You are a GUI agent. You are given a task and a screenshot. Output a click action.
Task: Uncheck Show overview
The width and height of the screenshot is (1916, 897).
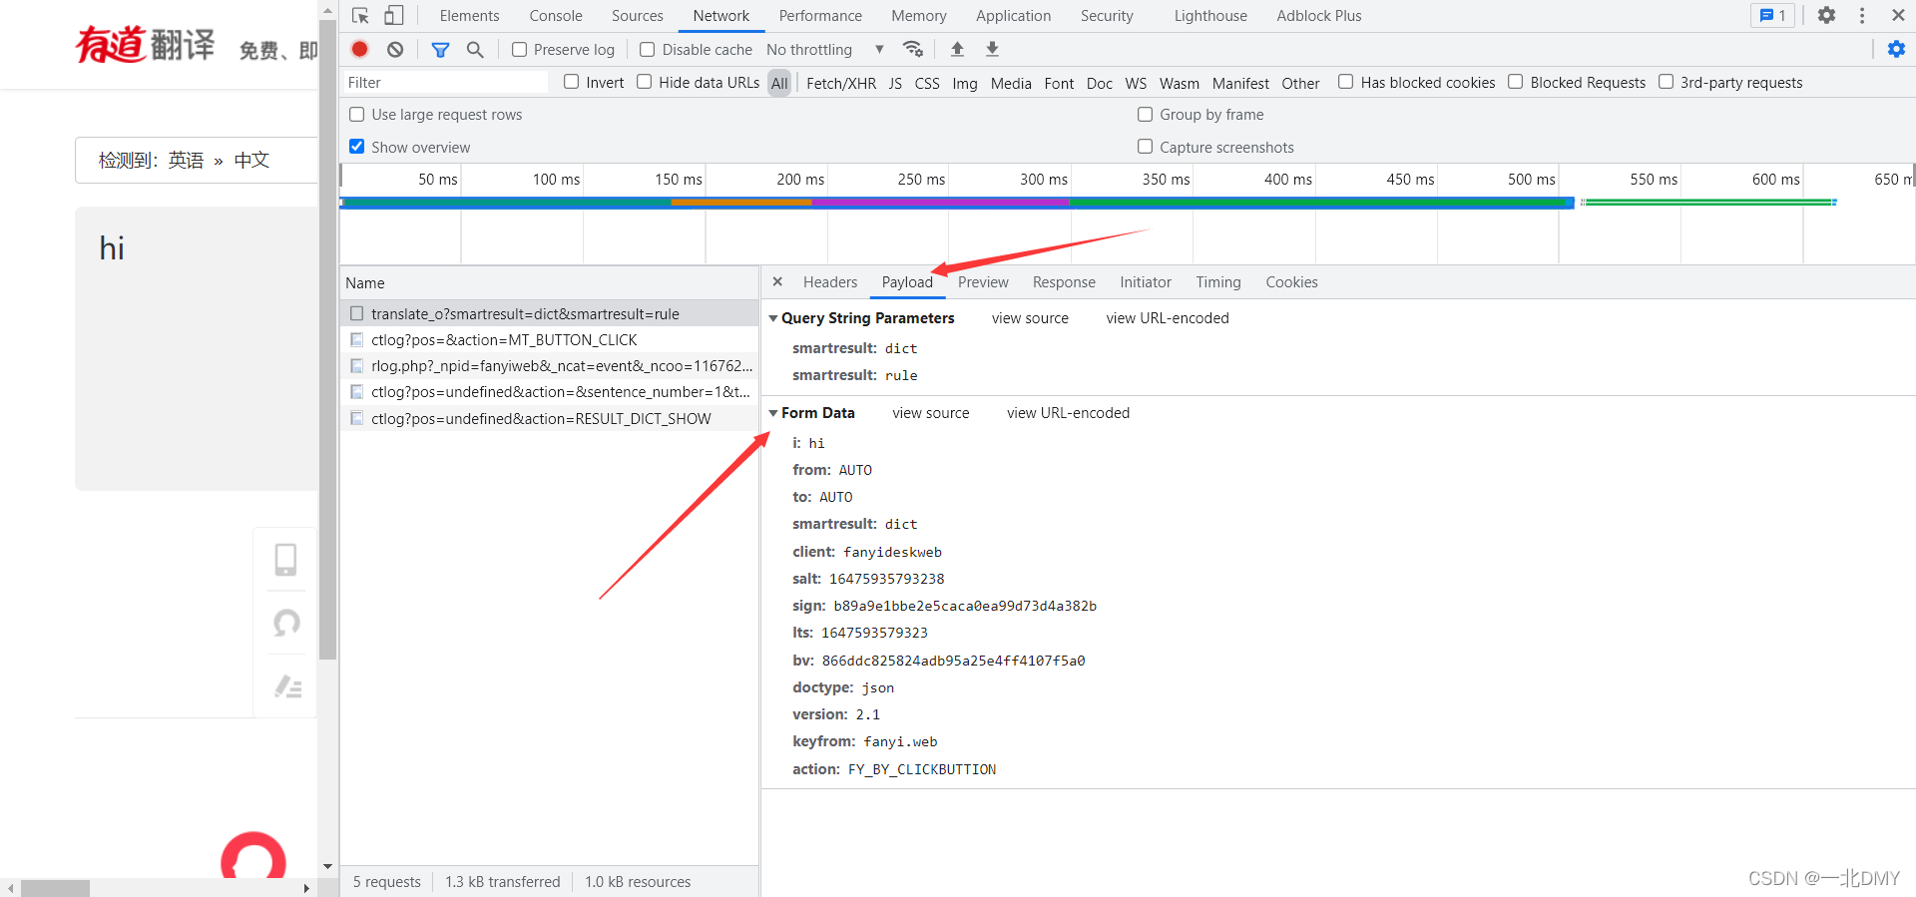click(357, 147)
